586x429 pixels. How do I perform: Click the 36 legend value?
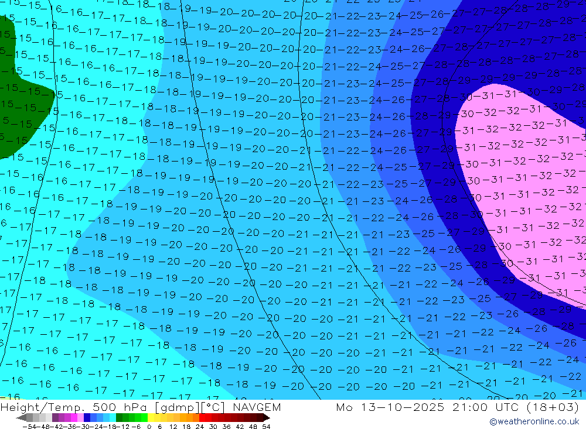coord(226,427)
